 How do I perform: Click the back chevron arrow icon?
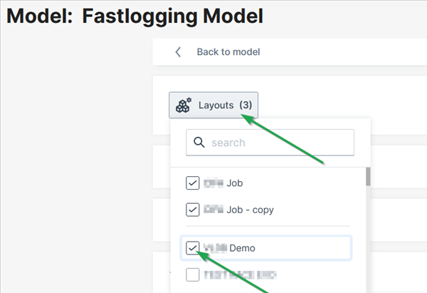point(178,52)
